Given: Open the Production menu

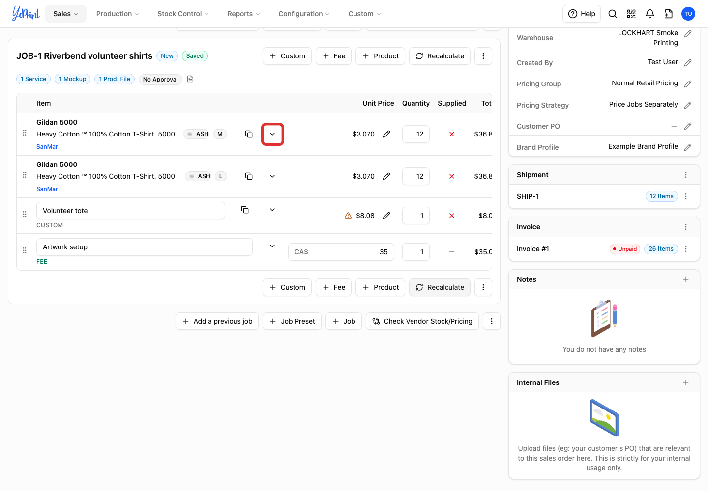Looking at the screenshot, I should click(118, 14).
